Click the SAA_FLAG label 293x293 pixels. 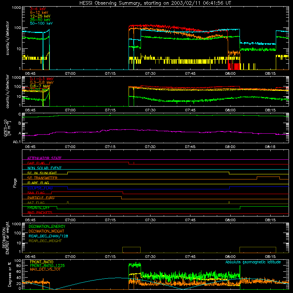pyautogui.click(x=36, y=193)
